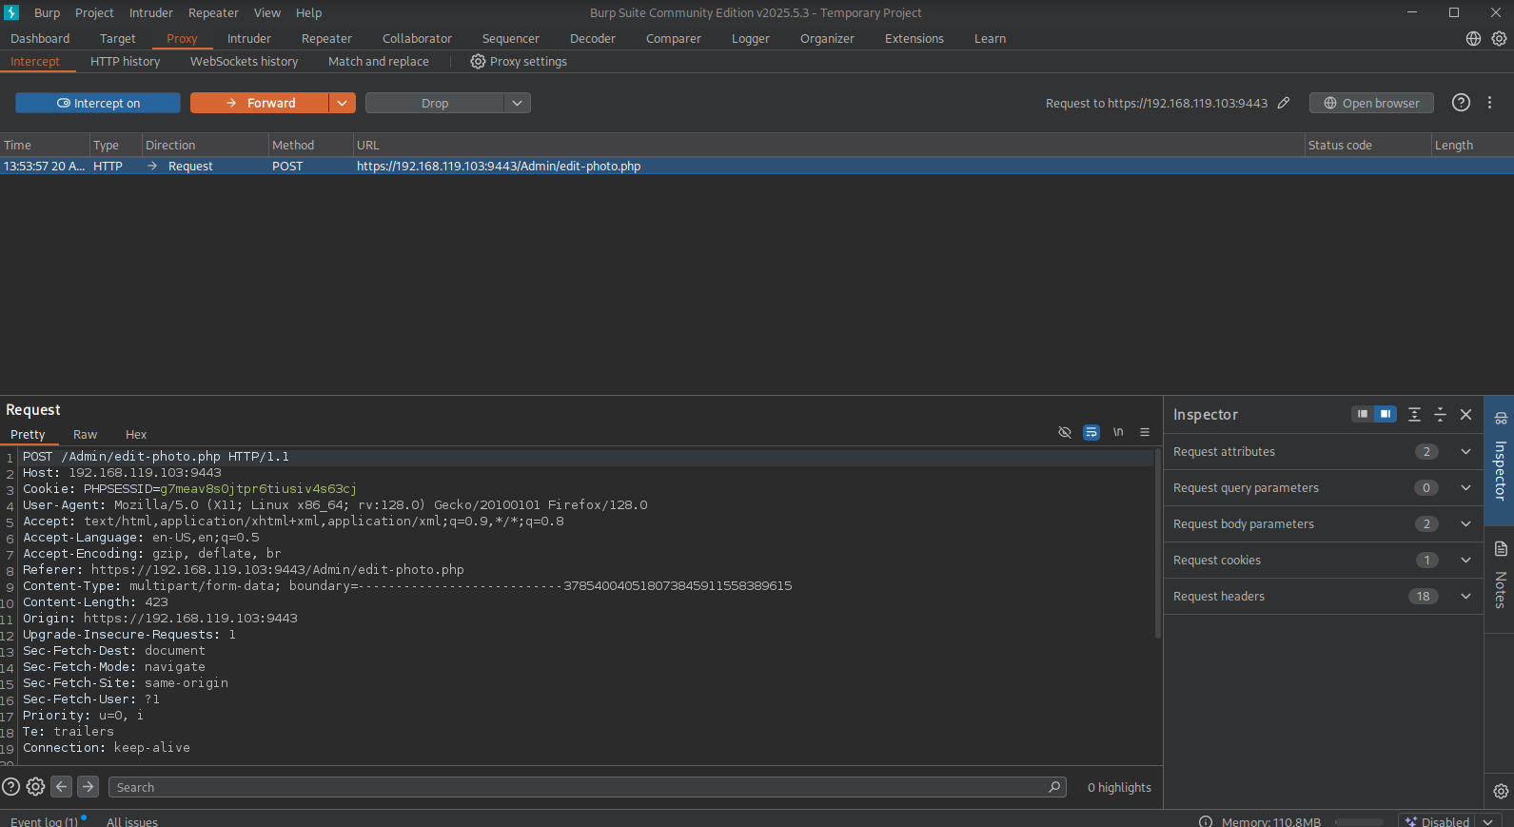The width and height of the screenshot is (1514, 827).
Task: Click Expand all sections icon in Inspector
Action: [x=1414, y=414]
